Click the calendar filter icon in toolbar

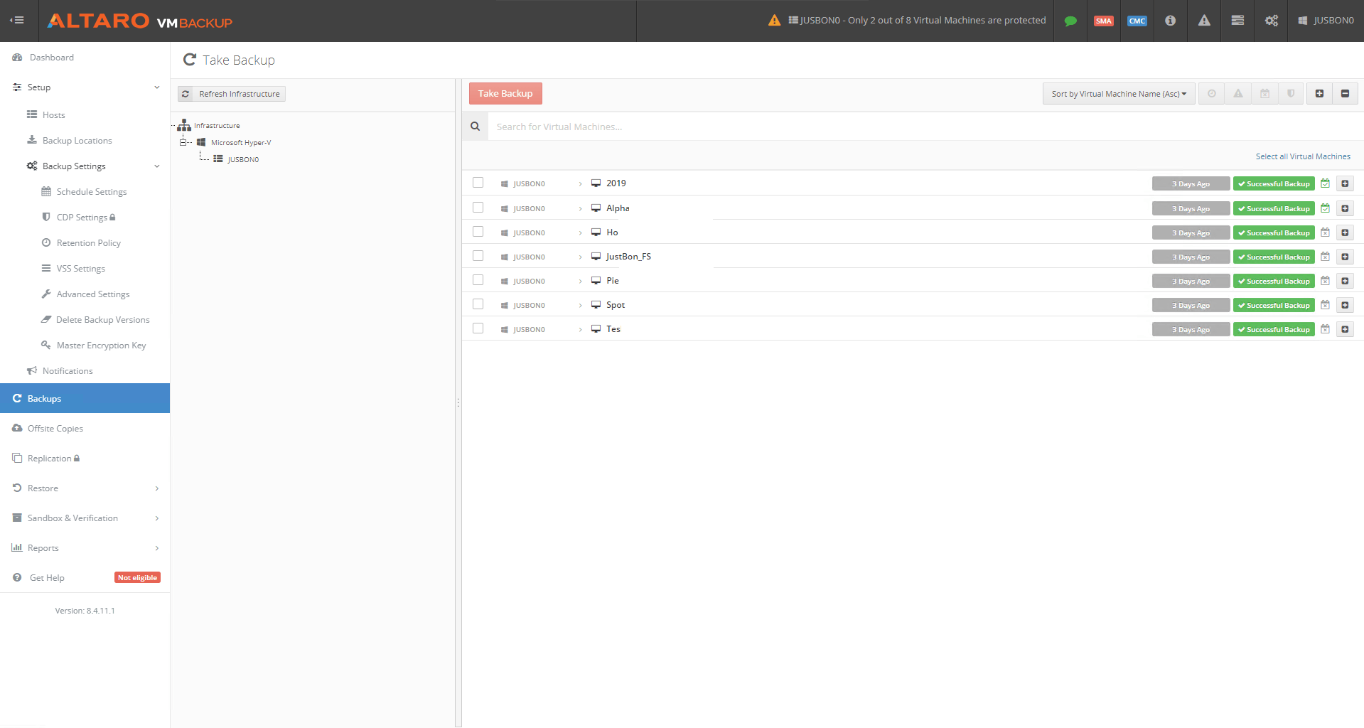click(x=1264, y=94)
